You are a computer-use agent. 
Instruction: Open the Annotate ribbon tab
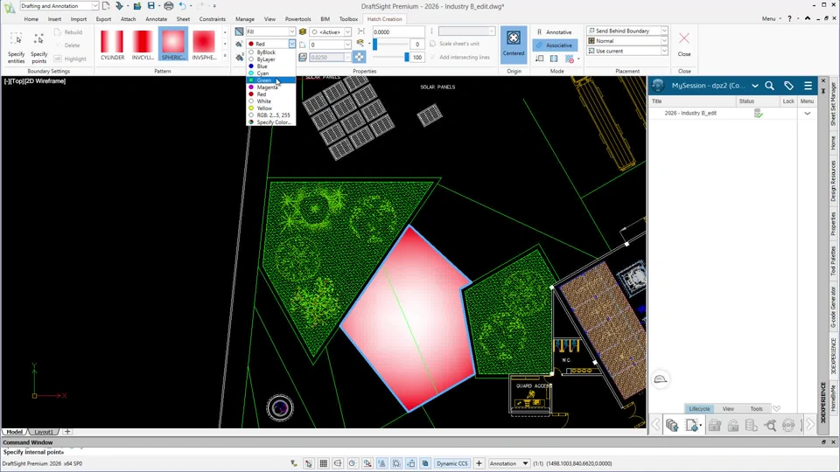click(x=156, y=18)
